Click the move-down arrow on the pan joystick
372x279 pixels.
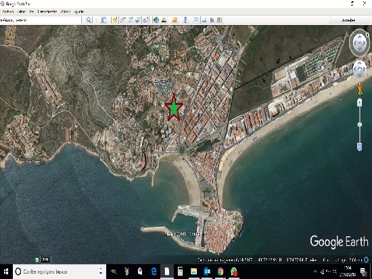pos(359,74)
